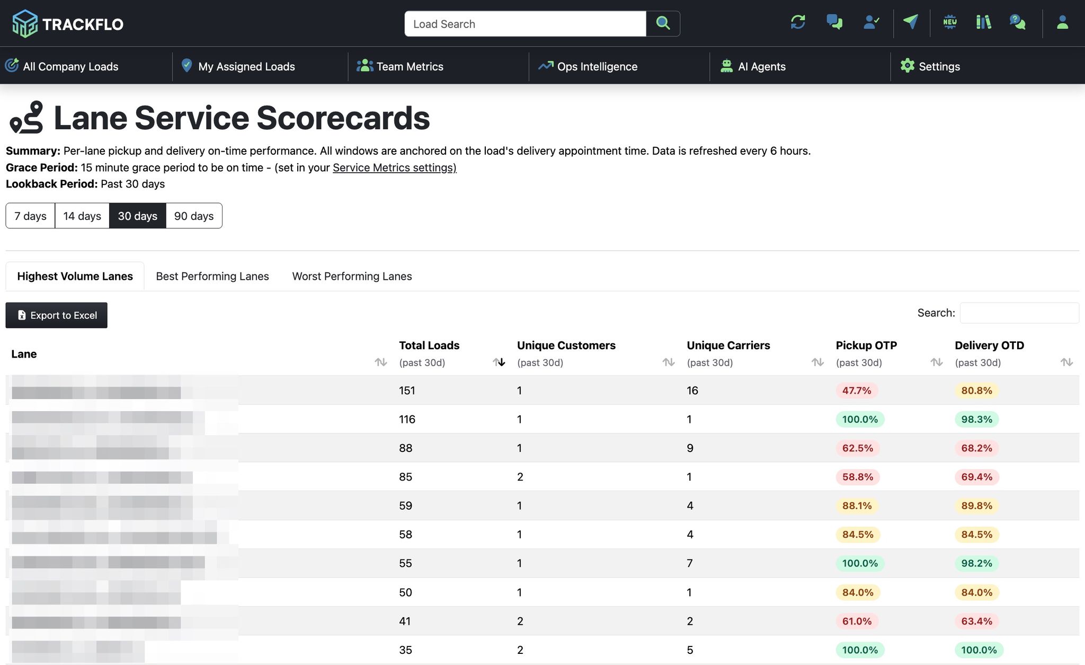This screenshot has height=665, width=1085.
Task: Click the 98.3% Delivery OTD badge
Action: point(976,419)
